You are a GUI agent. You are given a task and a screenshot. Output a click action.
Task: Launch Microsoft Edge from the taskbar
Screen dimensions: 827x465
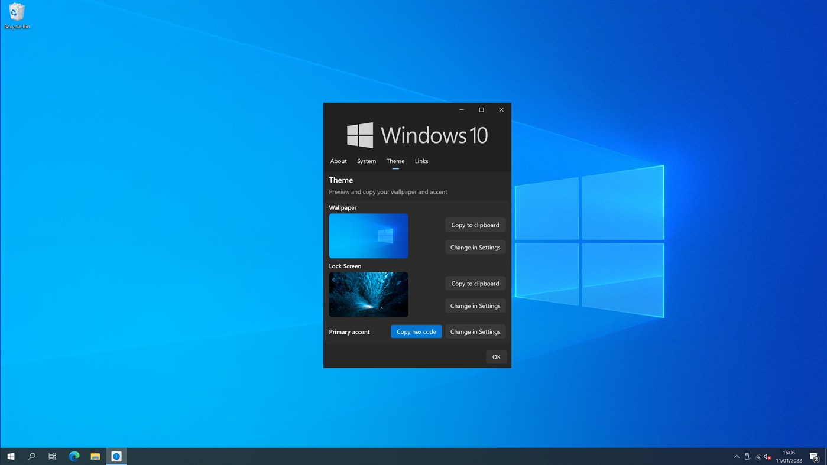73,456
